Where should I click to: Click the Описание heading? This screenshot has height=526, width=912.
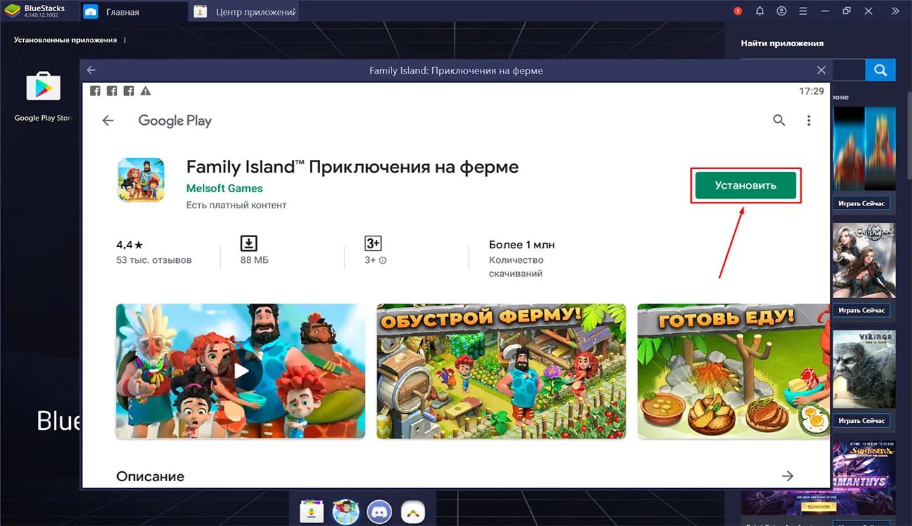pyautogui.click(x=150, y=476)
